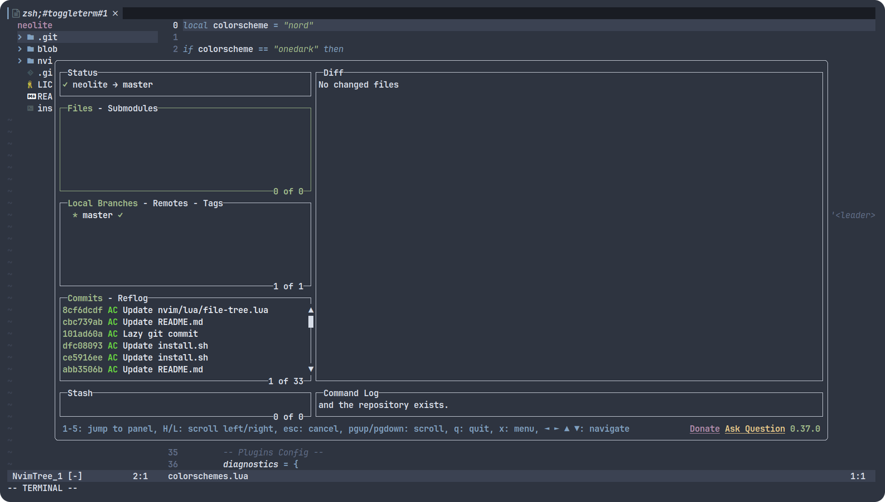This screenshot has width=885, height=502.
Task: Click the blob folder icon
Action: 31,49
